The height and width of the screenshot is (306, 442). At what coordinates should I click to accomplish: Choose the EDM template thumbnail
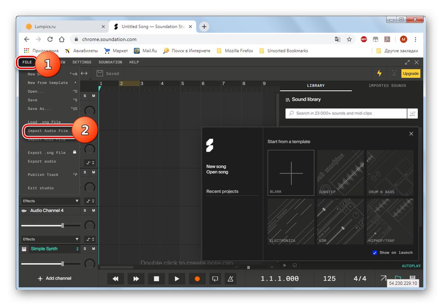coord(341,222)
